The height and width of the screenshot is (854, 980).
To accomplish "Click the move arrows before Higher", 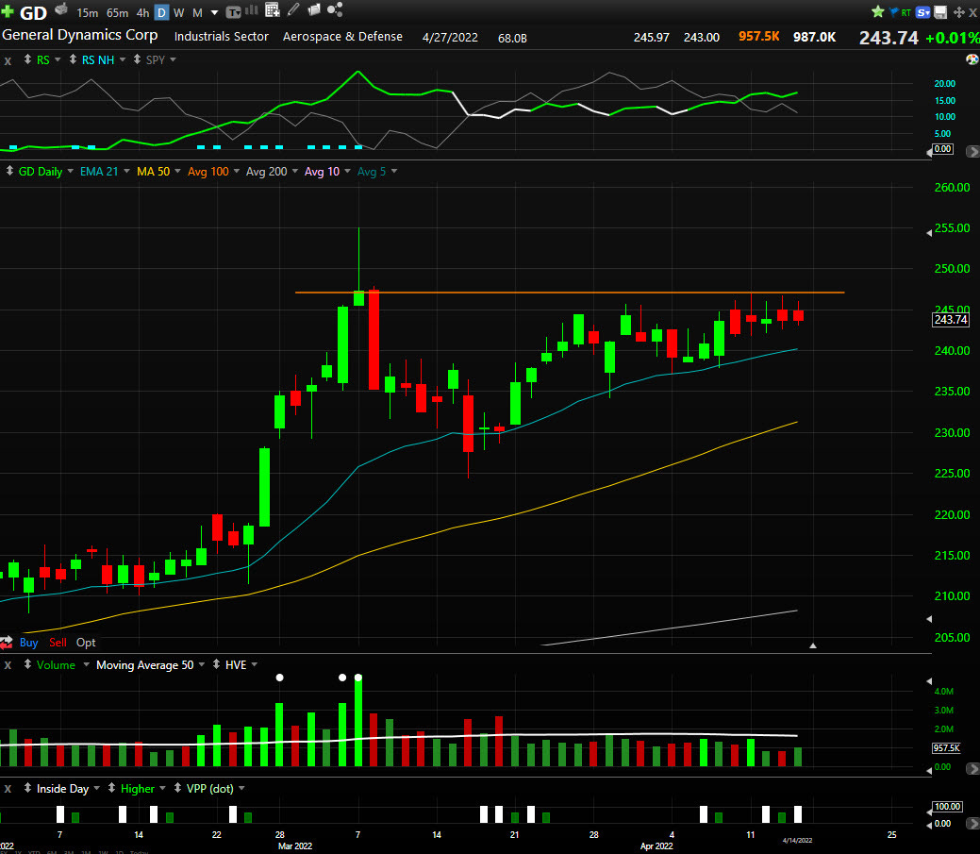I will (111, 788).
